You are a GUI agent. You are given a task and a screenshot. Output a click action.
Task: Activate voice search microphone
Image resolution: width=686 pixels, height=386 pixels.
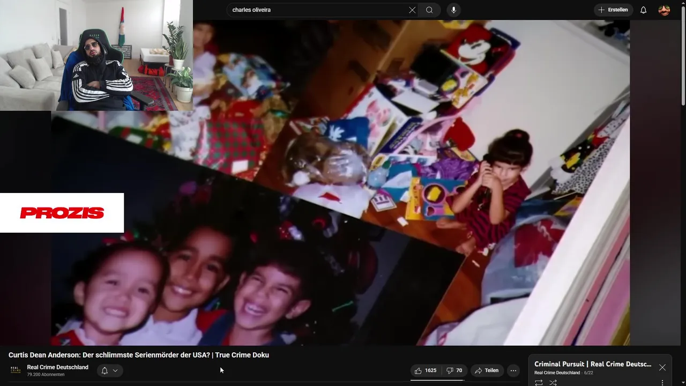453,10
